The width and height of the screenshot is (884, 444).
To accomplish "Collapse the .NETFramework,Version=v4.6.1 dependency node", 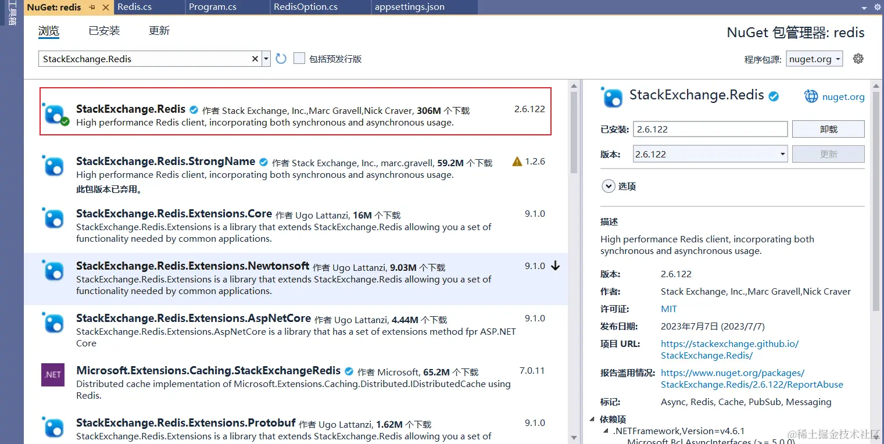I will point(607,431).
